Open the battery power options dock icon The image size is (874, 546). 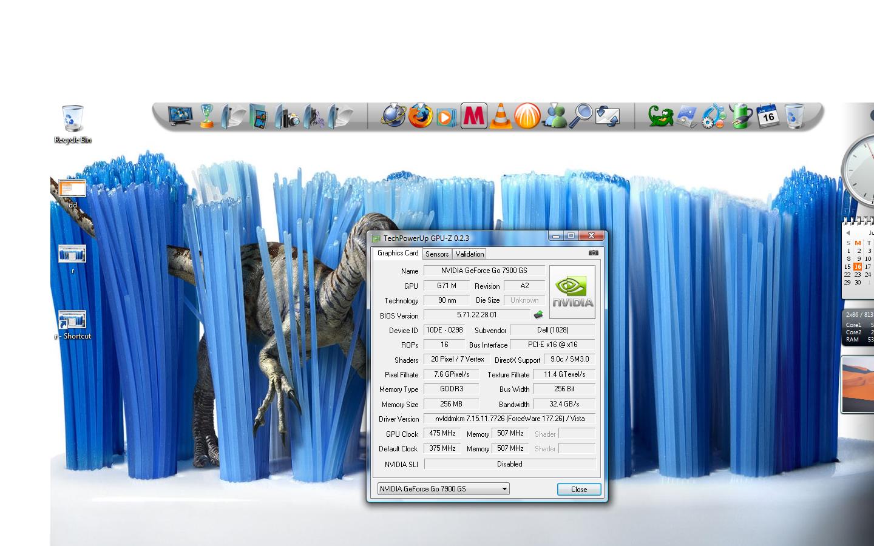coord(740,115)
